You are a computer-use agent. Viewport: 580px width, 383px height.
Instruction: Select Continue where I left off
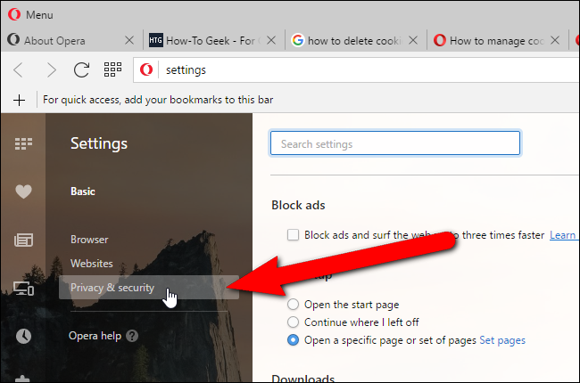(293, 322)
